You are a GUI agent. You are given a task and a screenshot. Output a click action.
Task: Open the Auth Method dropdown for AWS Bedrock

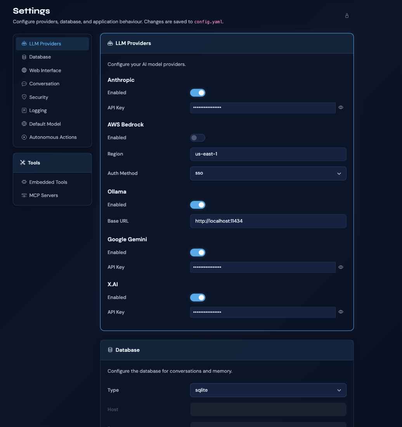(x=268, y=173)
